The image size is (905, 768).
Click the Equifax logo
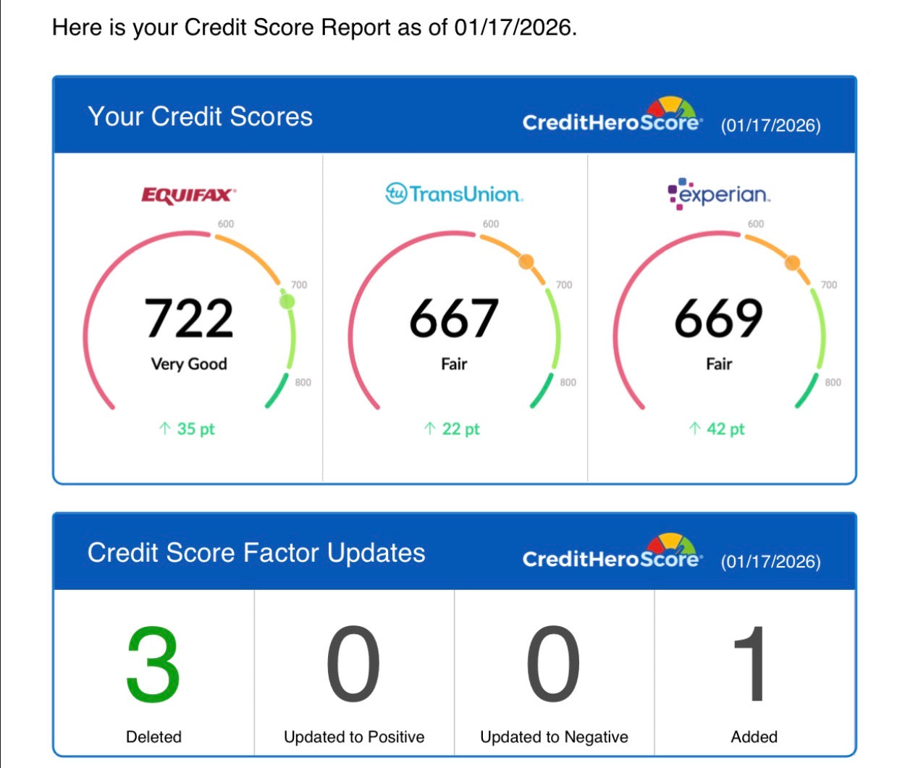188,195
